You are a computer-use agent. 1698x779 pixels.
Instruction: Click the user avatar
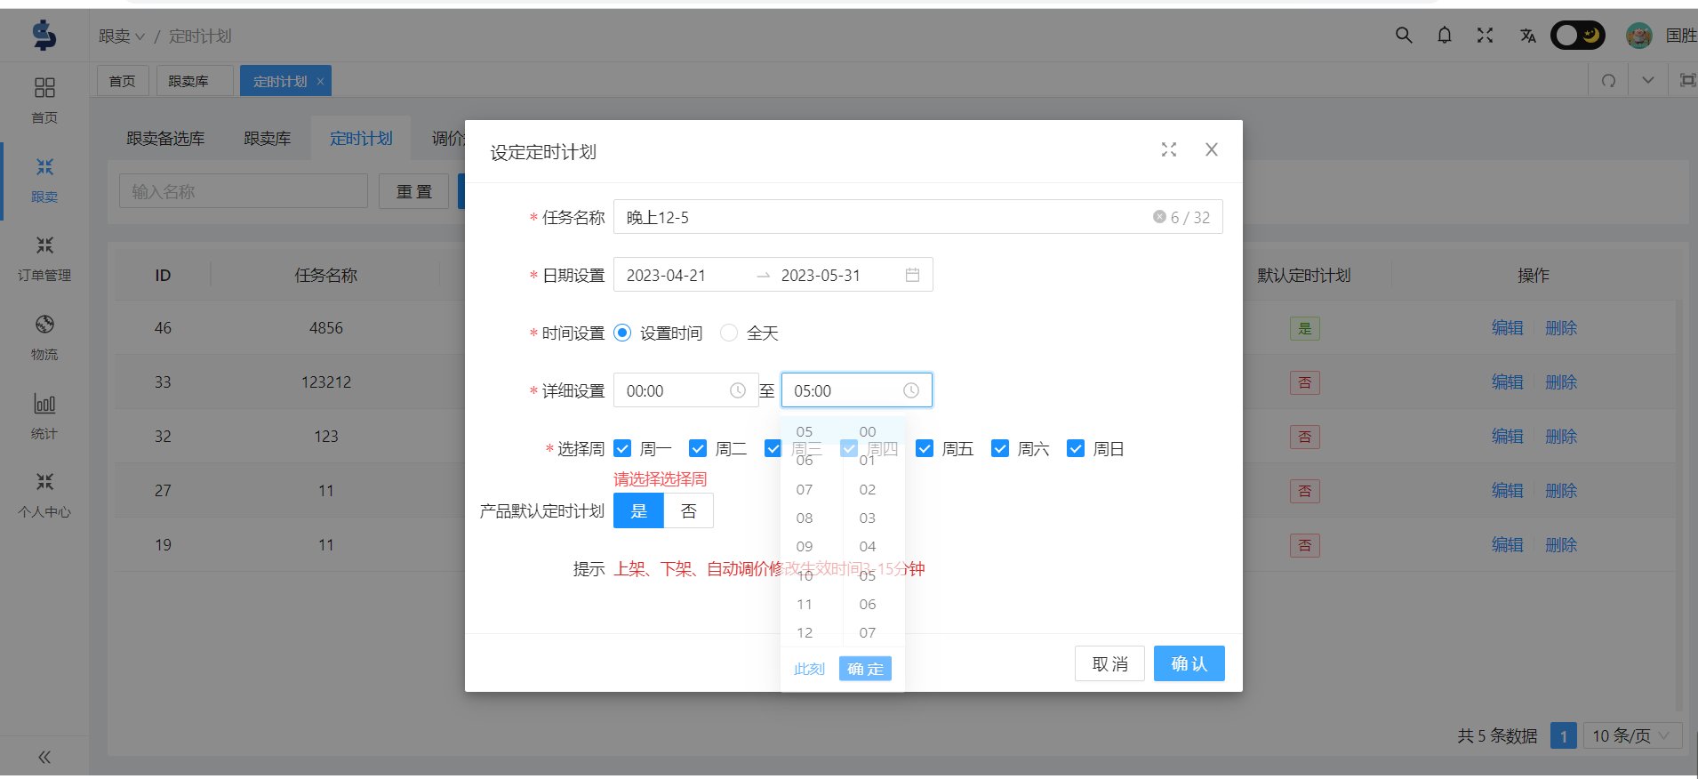[x=1638, y=36]
